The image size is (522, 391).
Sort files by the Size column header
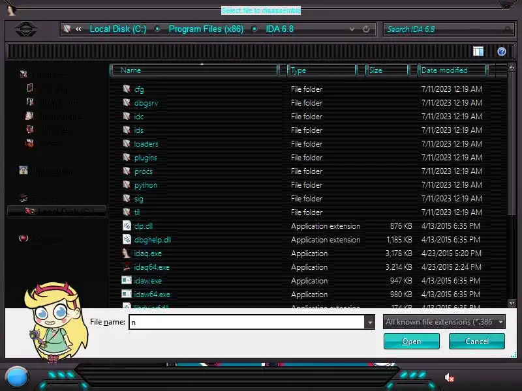point(387,70)
